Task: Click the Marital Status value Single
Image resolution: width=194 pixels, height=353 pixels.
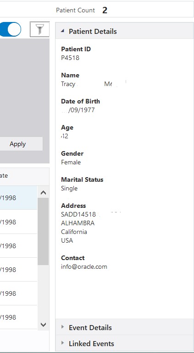Action: click(69, 189)
